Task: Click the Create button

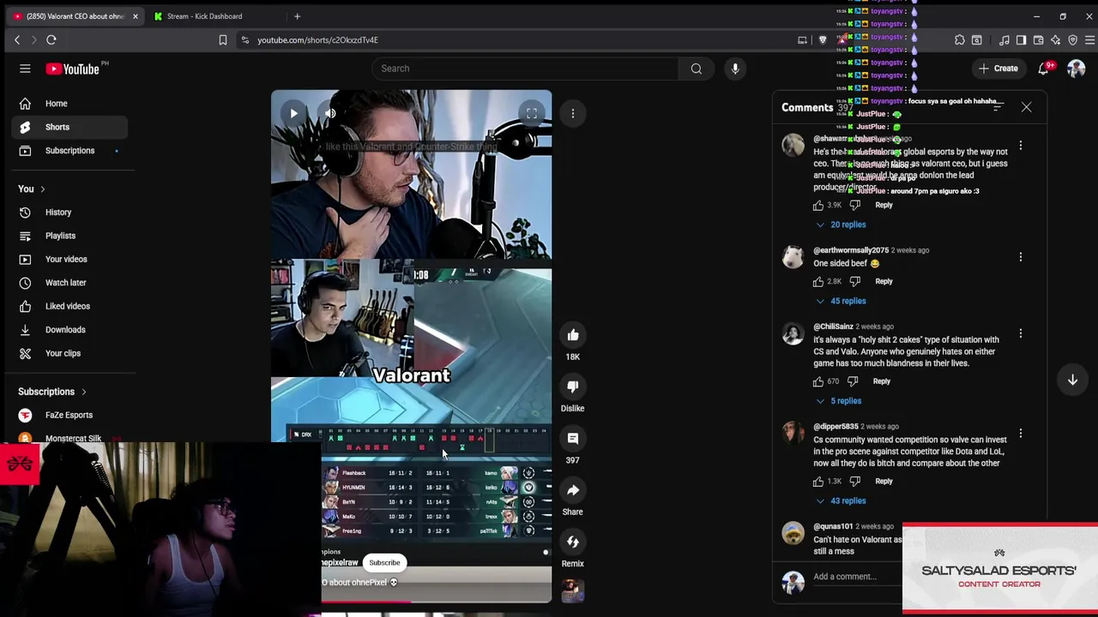Action: coord(997,69)
